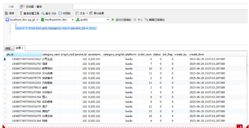The width and height of the screenshot is (249, 128).
Task: Click the 文本 text button
Action: tap(80, 13)
